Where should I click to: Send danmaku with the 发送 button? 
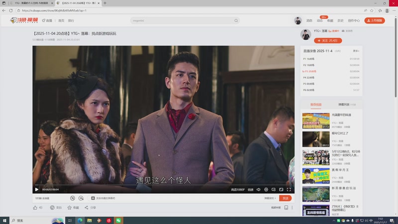point(285,198)
